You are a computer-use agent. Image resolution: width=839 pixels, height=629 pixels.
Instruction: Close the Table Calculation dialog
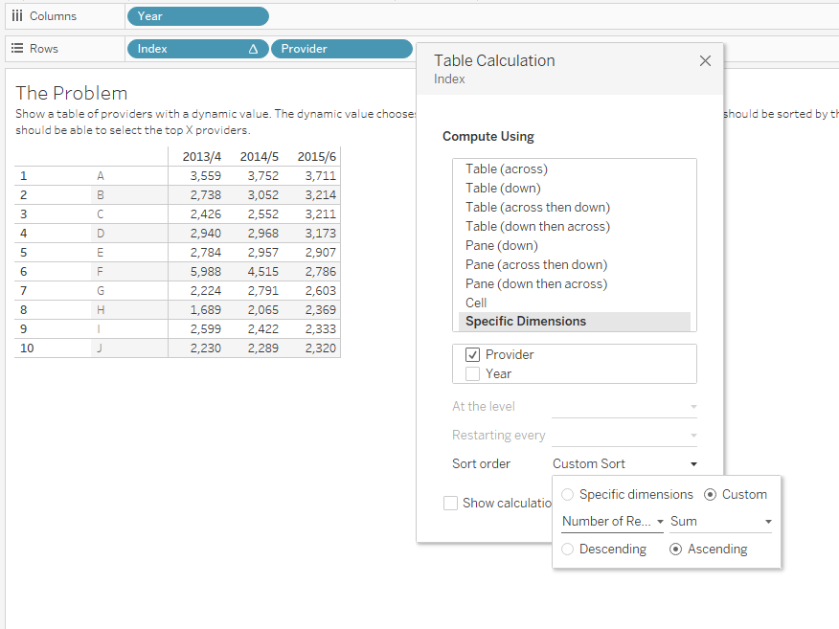click(x=705, y=60)
